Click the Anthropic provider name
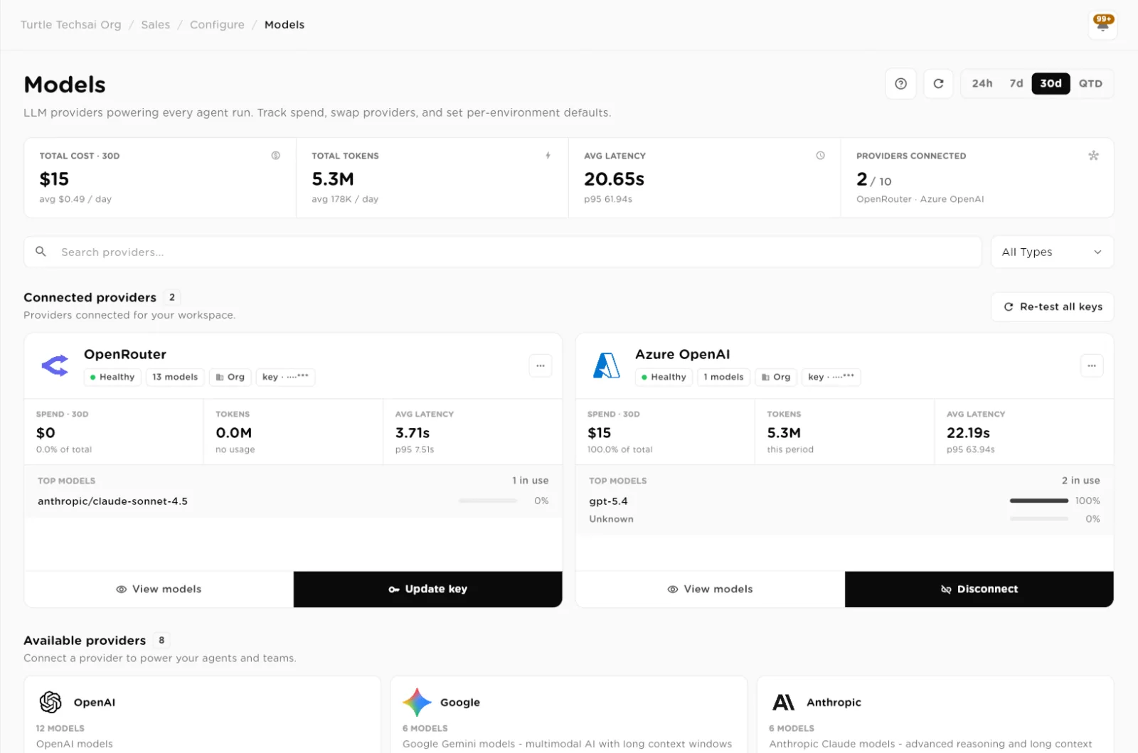1138x753 pixels. coord(834,702)
